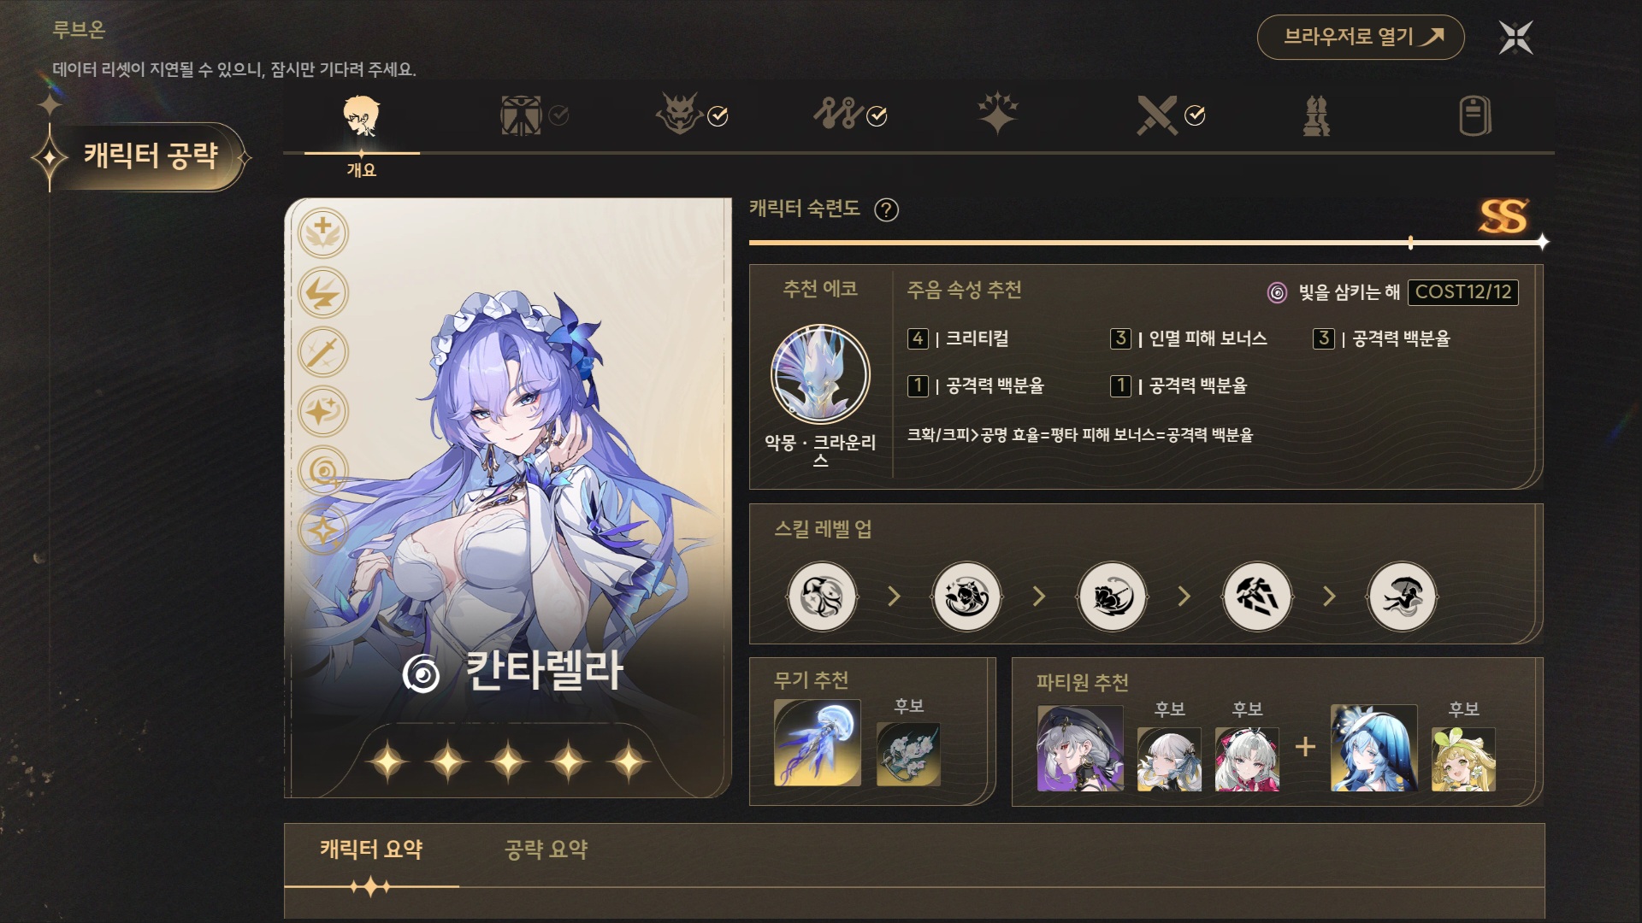The height and width of the screenshot is (923, 1642).
Task: Open the demon mask echo tab
Action: (x=678, y=114)
